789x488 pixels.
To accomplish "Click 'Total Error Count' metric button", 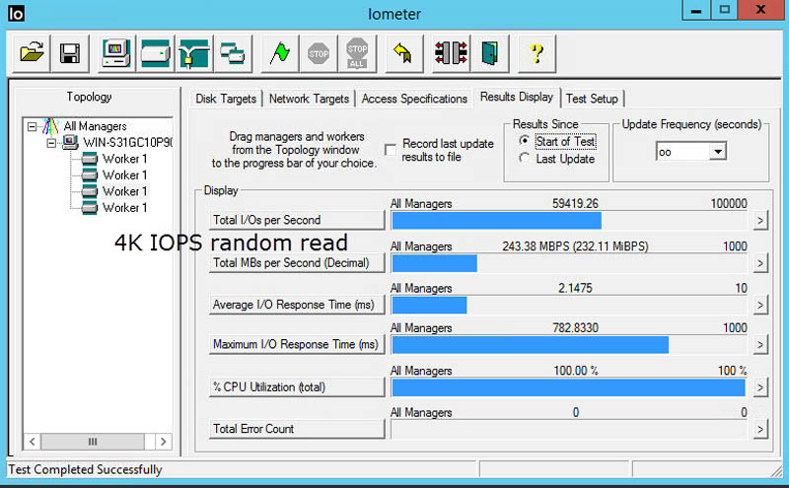I will [297, 429].
